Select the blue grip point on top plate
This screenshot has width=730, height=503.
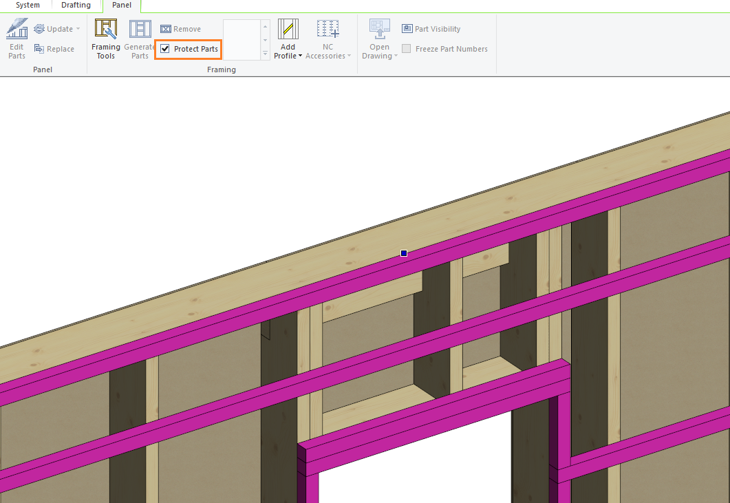404,253
